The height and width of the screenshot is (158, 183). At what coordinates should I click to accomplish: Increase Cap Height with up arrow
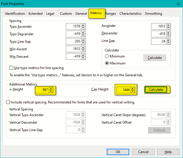[x=132, y=89]
